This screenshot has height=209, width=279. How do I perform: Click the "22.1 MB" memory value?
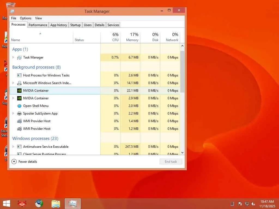133,91
